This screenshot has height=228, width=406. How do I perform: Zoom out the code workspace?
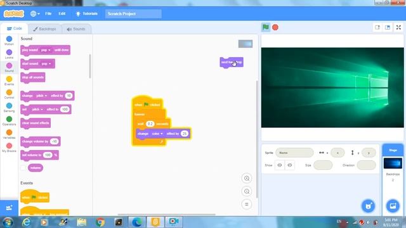tap(247, 191)
